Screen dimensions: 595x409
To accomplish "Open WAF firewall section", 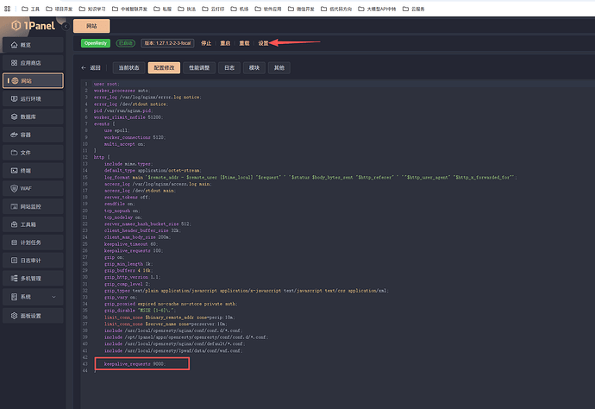I will point(26,188).
